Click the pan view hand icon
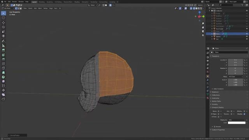 click(x=203, y=28)
